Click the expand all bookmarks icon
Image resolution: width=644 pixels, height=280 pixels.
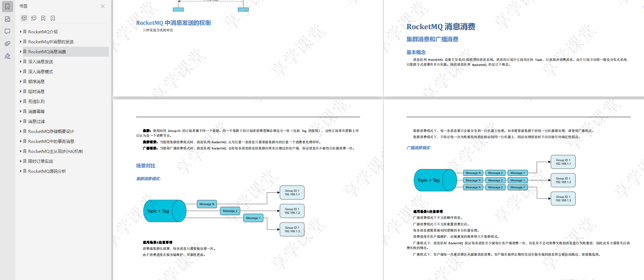tap(24, 18)
